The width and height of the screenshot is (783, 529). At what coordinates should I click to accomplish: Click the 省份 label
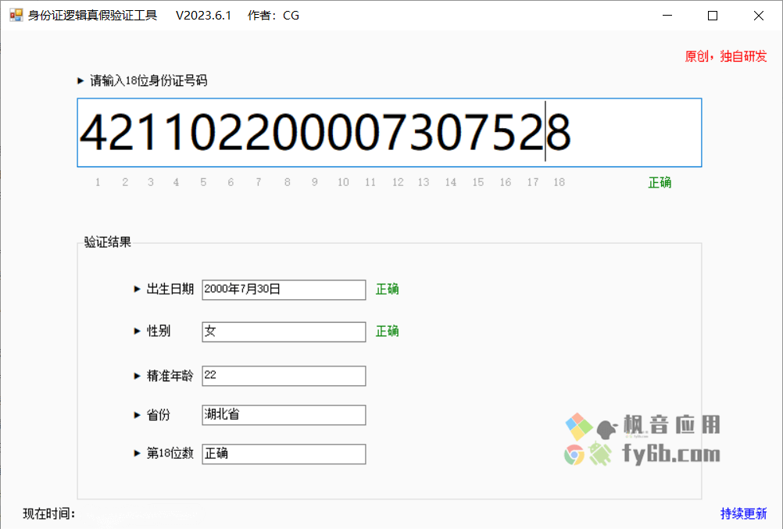click(x=159, y=415)
